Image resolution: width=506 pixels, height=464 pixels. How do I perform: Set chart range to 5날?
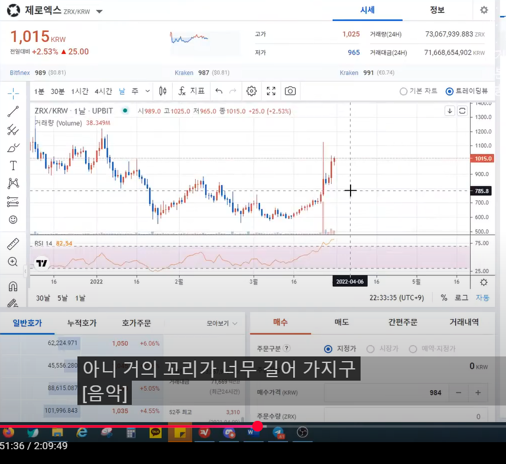pos(63,298)
